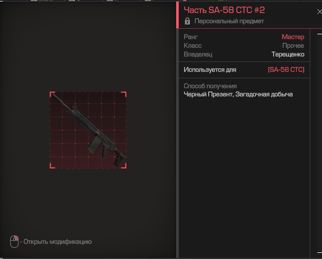Click Черный Презент, Загадочная добыча text

tap(238, 94)
